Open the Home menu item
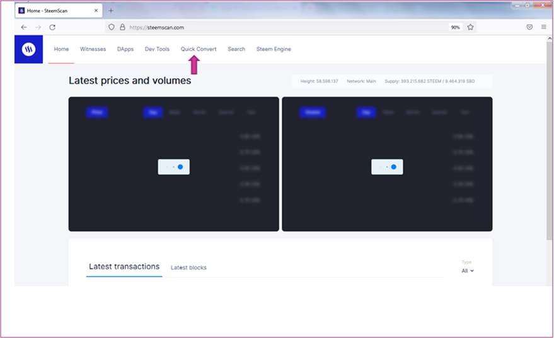 pos(62,49)
